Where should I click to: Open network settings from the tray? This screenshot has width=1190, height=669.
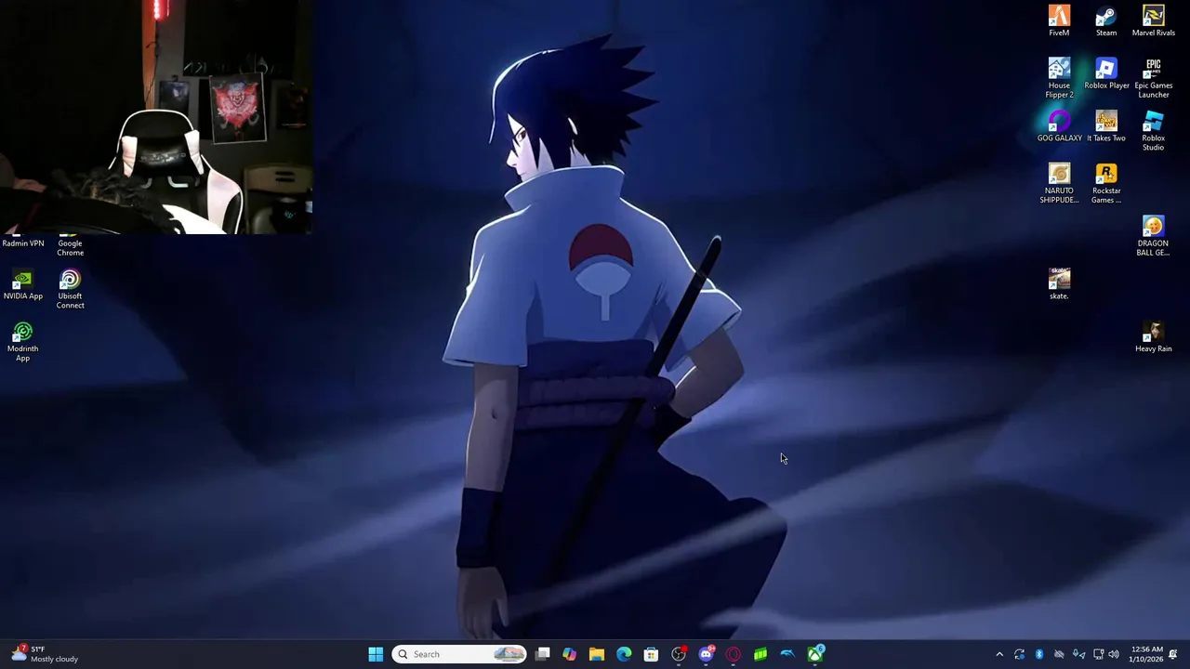[1098, 654]
